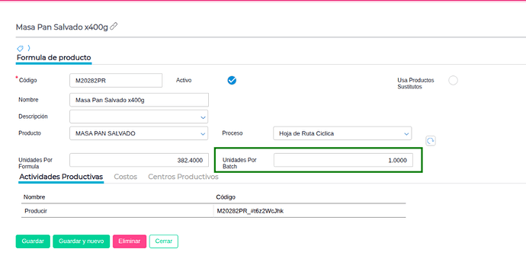Enable Usa Productos Sustitutos option
Screen dimensions: 526x278
click(453, 81)
